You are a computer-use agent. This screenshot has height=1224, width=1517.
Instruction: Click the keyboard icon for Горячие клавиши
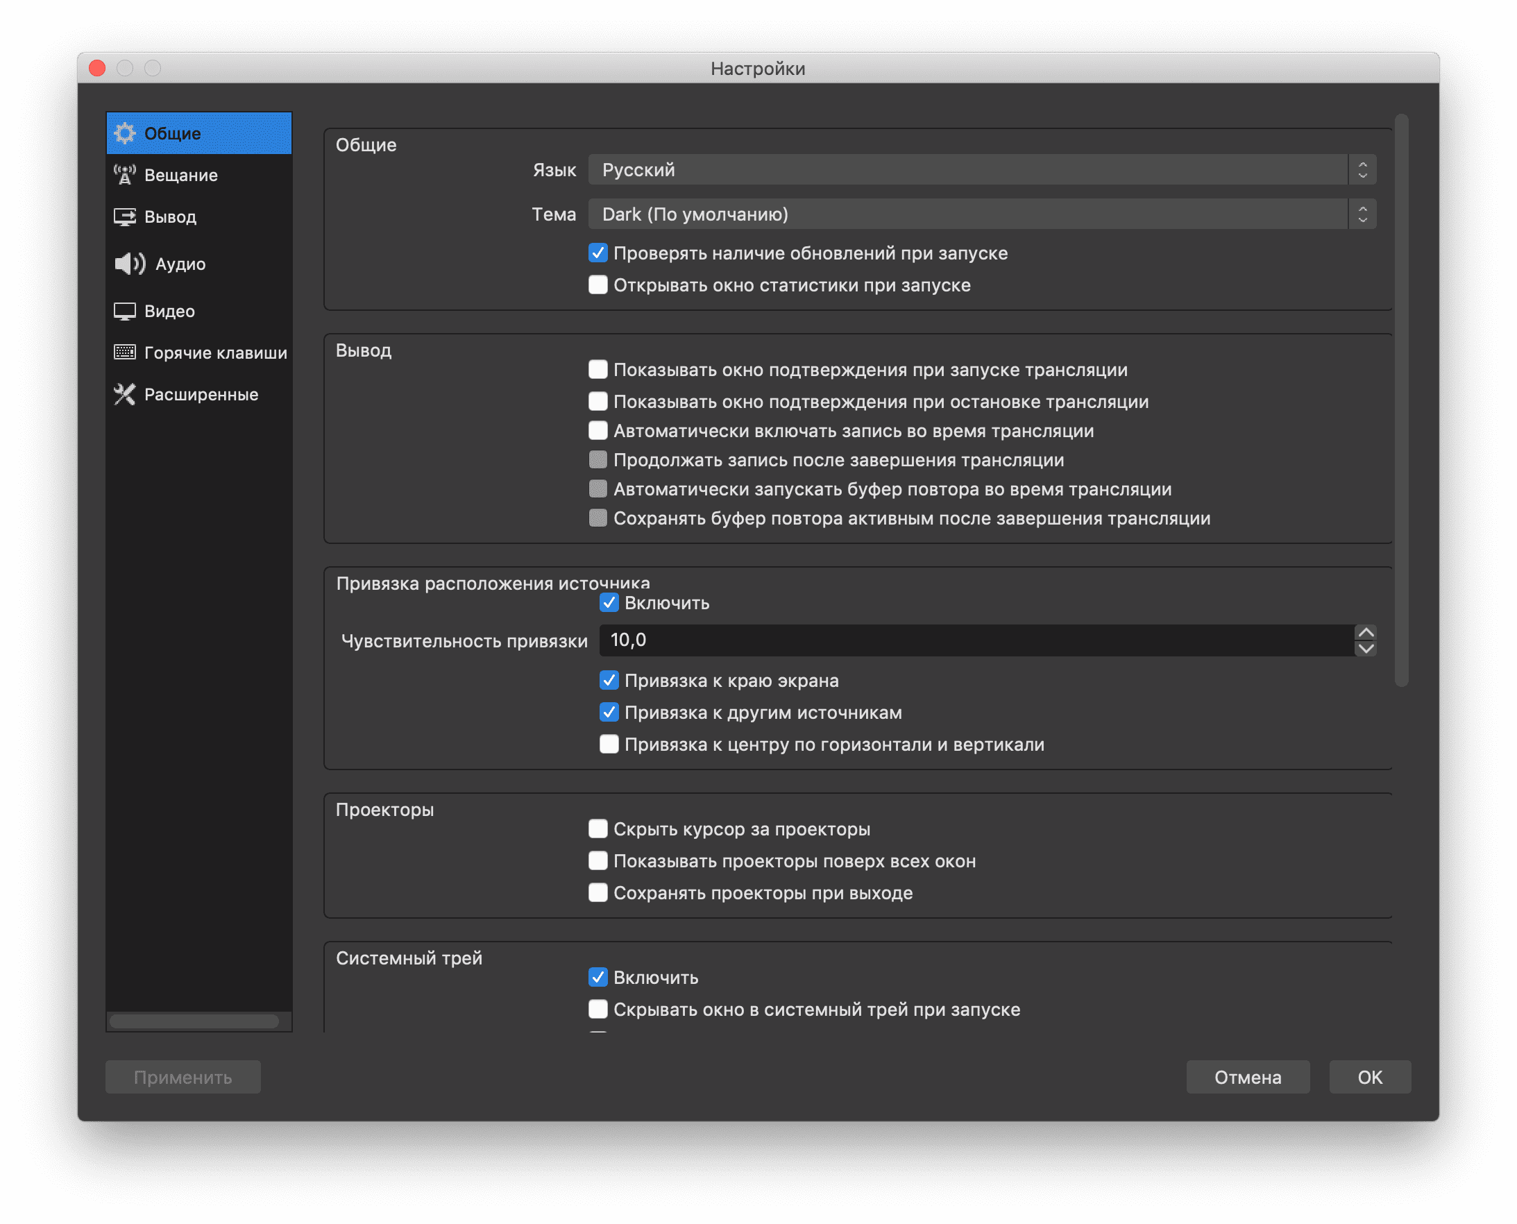125,352
